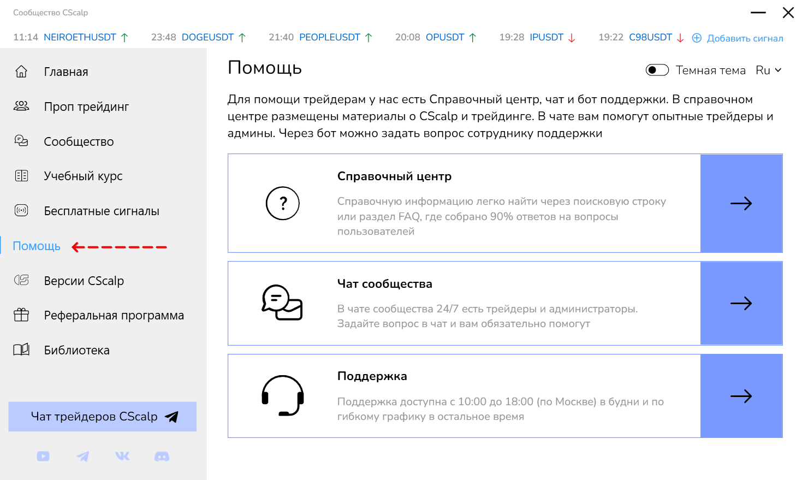
Task: Click red down arrow next to C98USDT
Action: pyautogui.click(x=680, y=37)
